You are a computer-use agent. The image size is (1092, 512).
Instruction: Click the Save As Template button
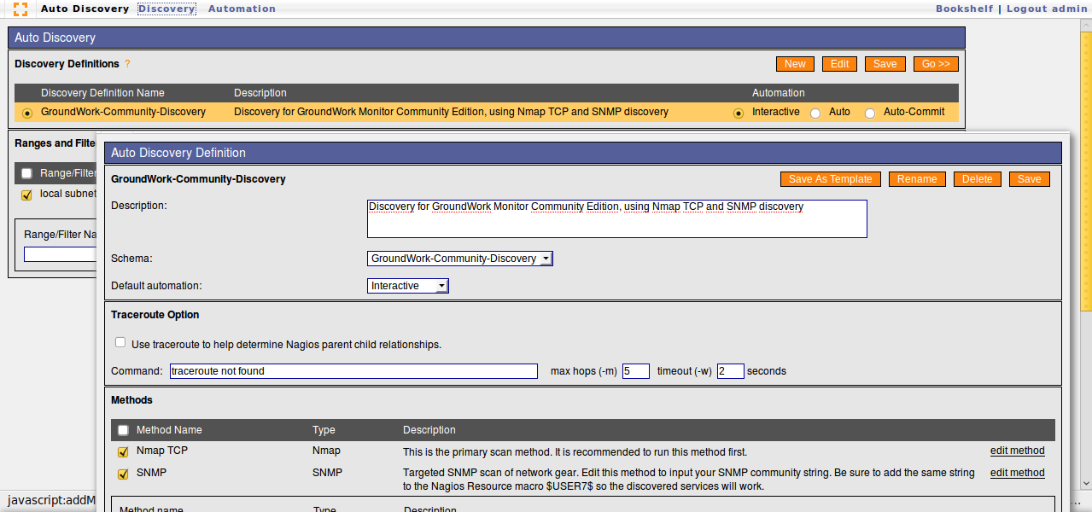click(830, 179)
